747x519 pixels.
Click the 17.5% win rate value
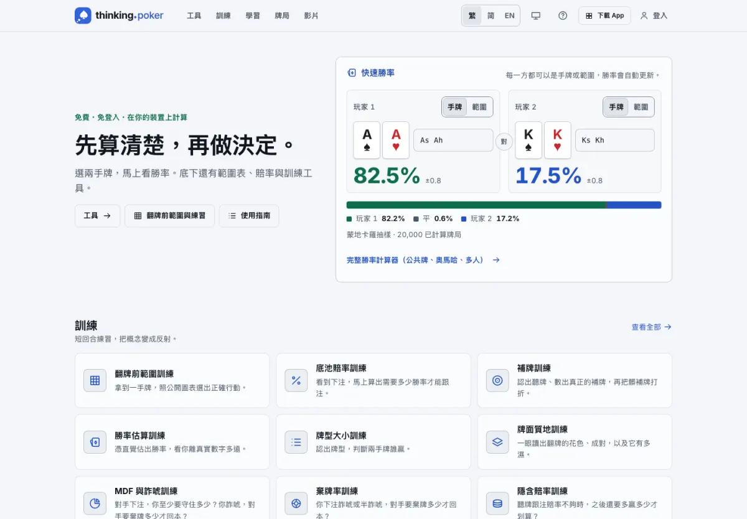point(548,175)
